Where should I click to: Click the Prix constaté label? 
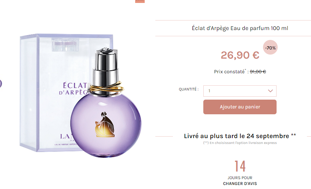(229, 71)
